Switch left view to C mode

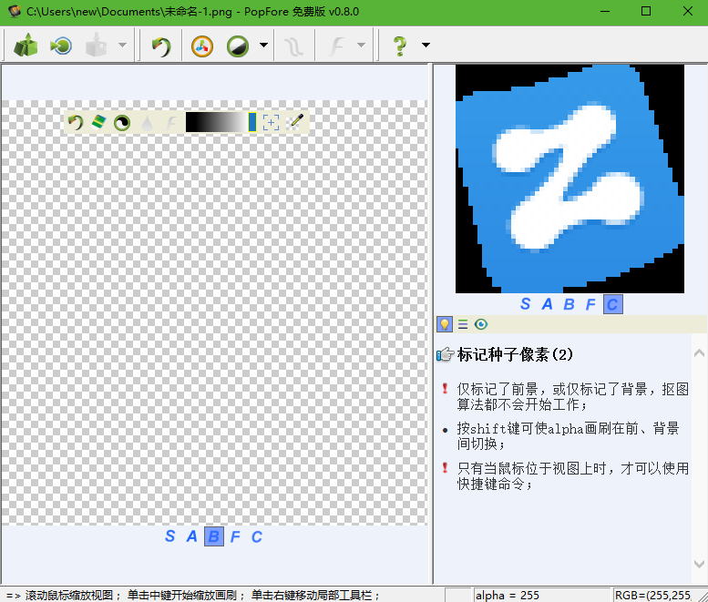[x=256, y=536]
